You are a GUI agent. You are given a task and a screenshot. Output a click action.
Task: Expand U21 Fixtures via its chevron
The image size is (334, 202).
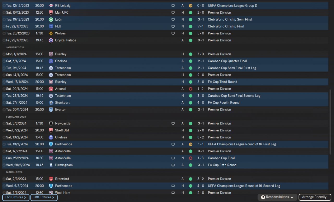pyautogui.click(x=25, y=198)
